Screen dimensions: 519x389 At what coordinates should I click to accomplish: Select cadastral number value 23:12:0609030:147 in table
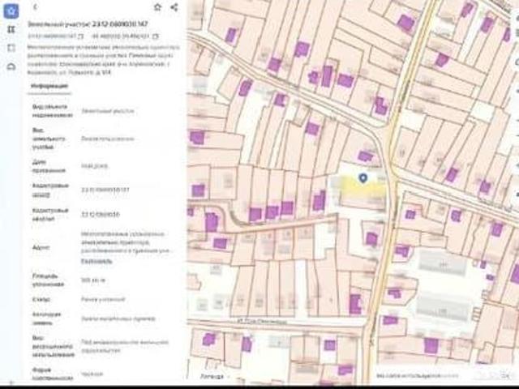click(x=105, y=190)
